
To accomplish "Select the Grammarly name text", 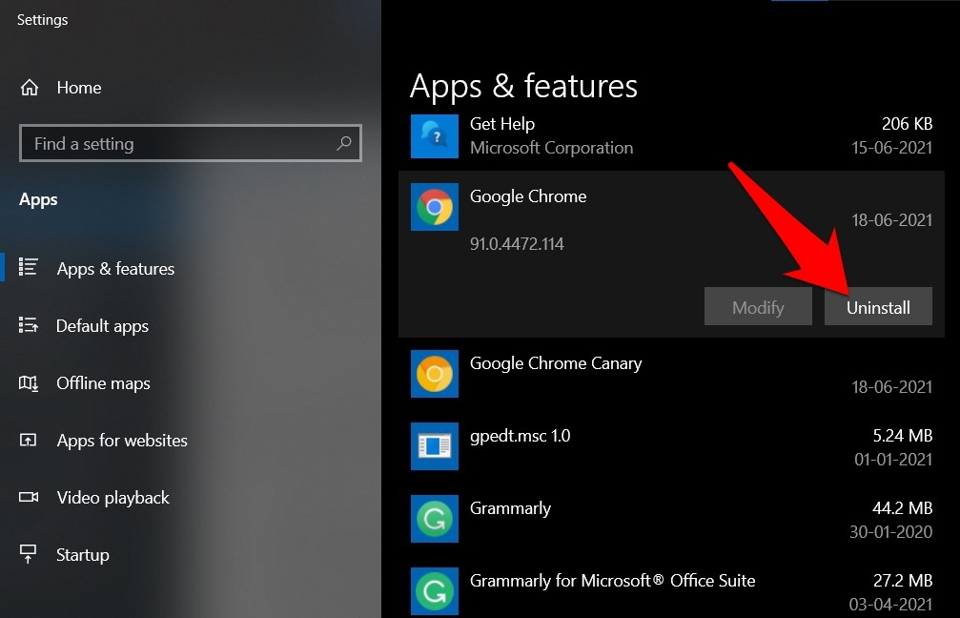I will pyautogui.click(x=510, y=508).
